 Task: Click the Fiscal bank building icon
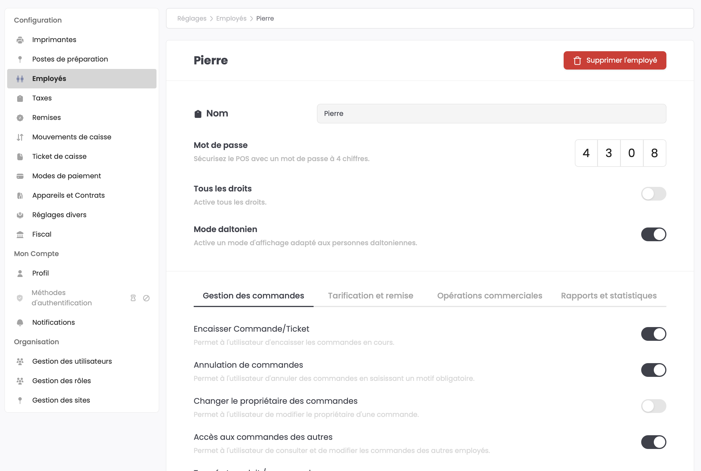[x=20, y=235]
